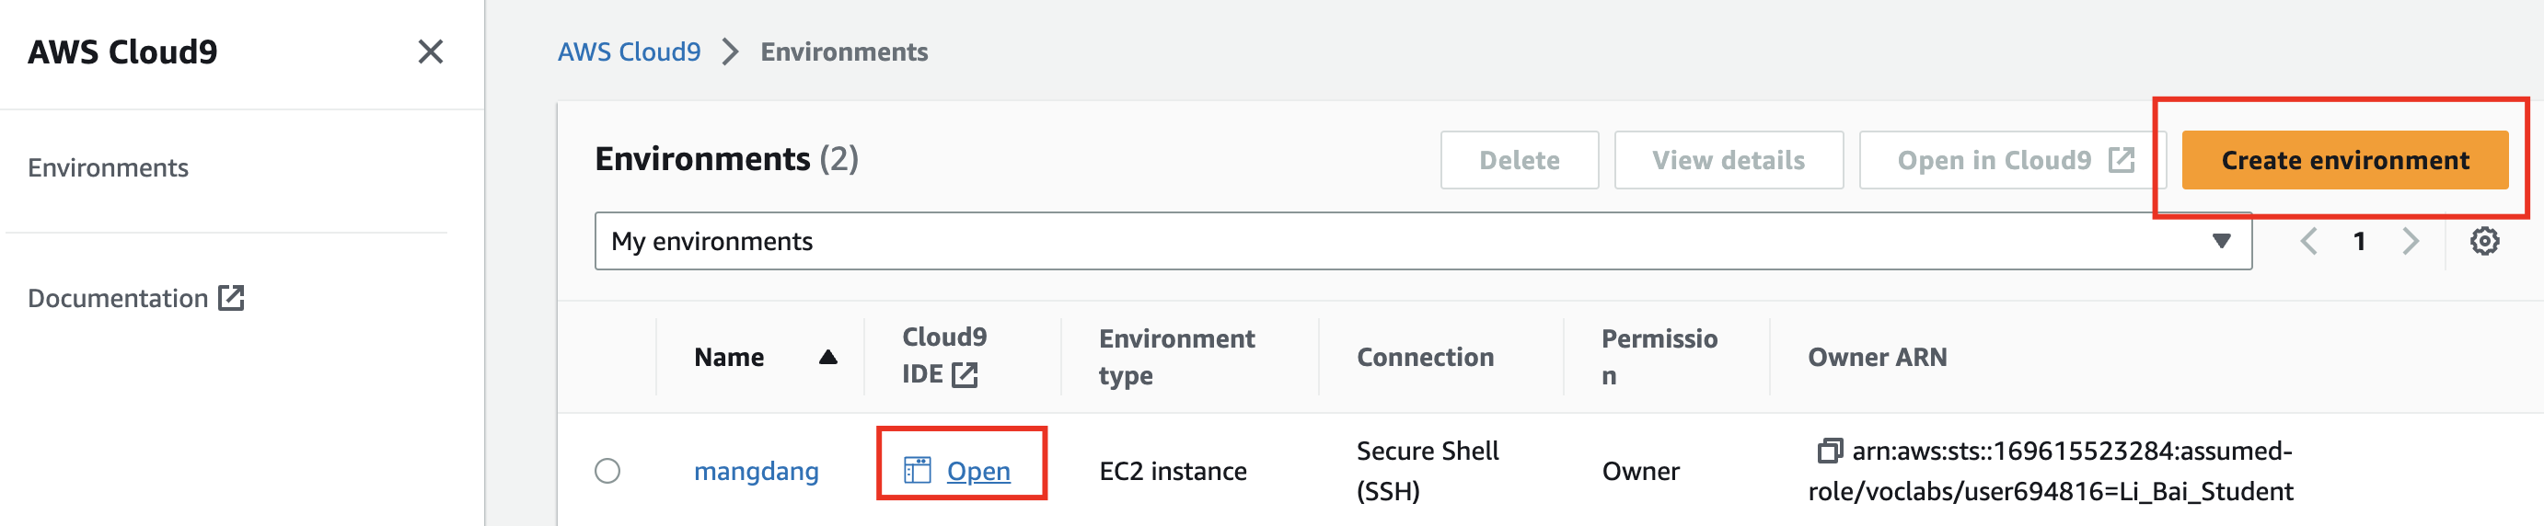This screenshot has height=526, width=2544.
Task: Click the Create environment button
Action: pyautogui.click(x=2343, y=160)
